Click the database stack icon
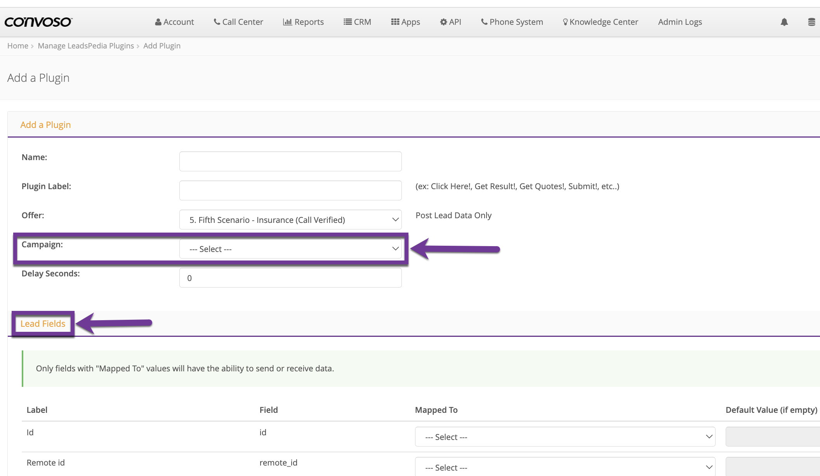Screen dimensions: 820x476 [811, 22]
